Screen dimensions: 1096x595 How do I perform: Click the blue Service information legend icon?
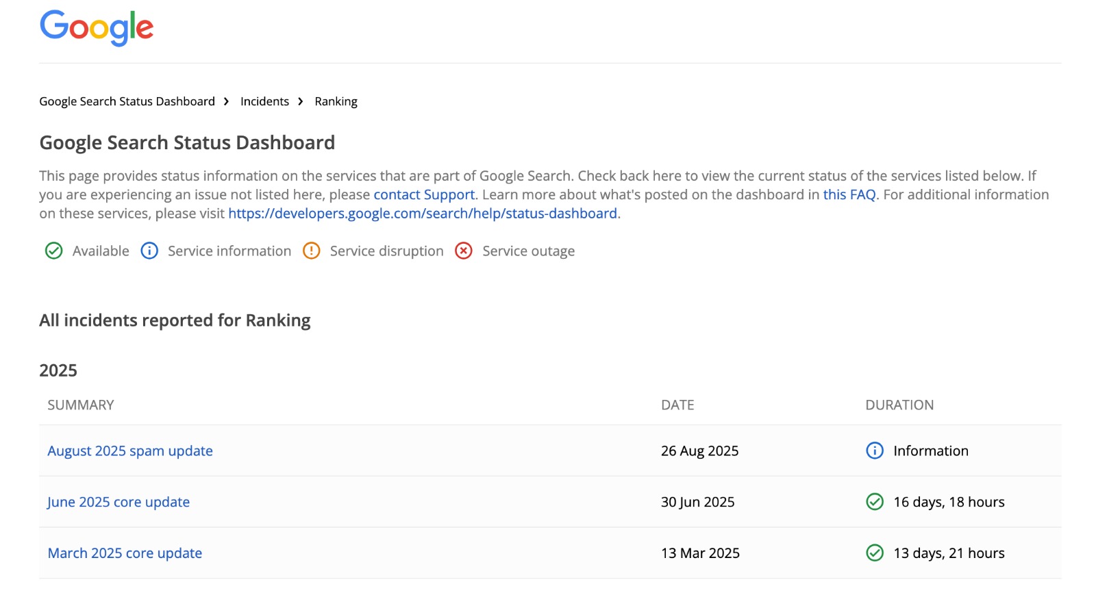click(x=149, y=251)
